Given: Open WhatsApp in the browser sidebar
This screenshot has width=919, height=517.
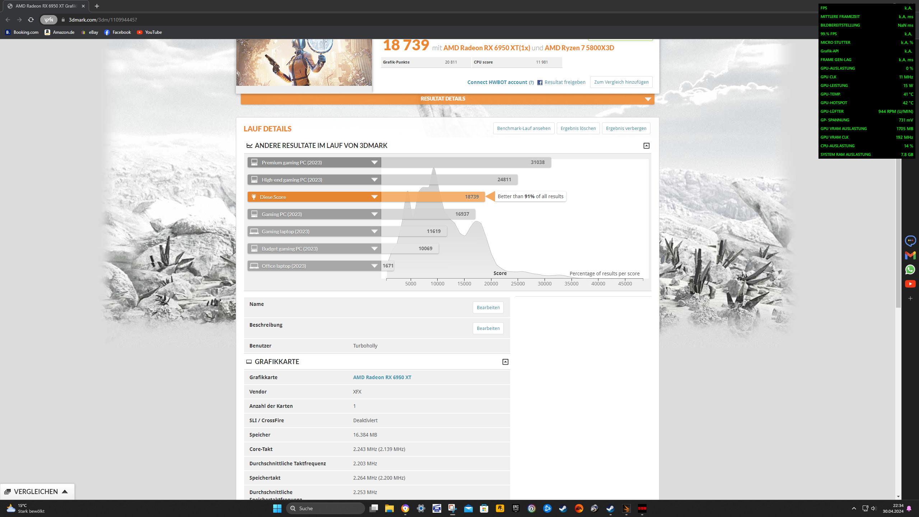Looking at the screenshot, I should click(910, 270).
